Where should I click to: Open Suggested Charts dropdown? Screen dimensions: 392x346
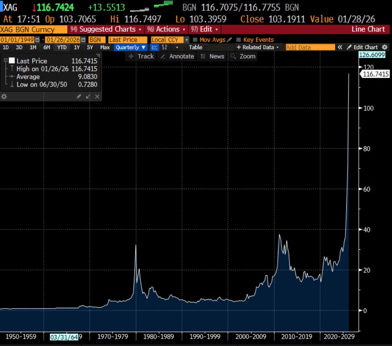point(106,29)
